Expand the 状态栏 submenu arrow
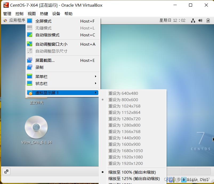This screenshot has width=214, height=184. click(95, 83)
